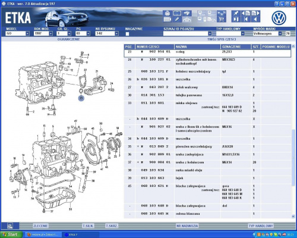The height and width of the screenshot is (238, 297).
Task: Open the NR RYSUNKU dropdown
Action: [x=116, y=33]
